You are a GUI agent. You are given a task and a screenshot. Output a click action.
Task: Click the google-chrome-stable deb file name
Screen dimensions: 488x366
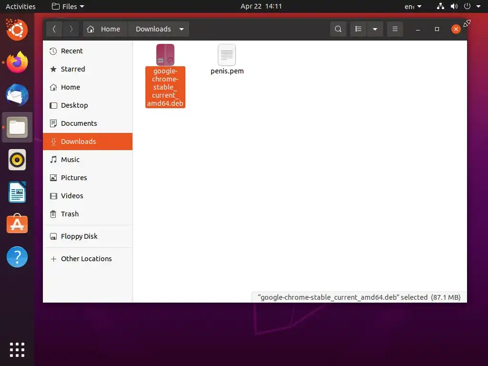tap(165, 87)
